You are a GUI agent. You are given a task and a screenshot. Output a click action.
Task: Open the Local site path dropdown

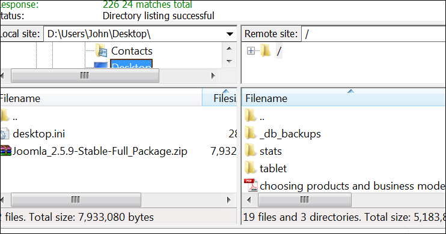point(230,34)
